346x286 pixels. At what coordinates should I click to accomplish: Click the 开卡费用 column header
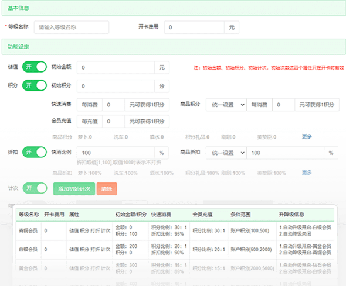point(54,215)
